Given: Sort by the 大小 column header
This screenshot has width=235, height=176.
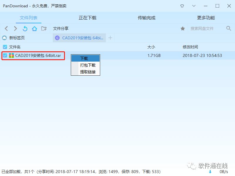Looking at the screenshot, I should click(x=151, y=47).
